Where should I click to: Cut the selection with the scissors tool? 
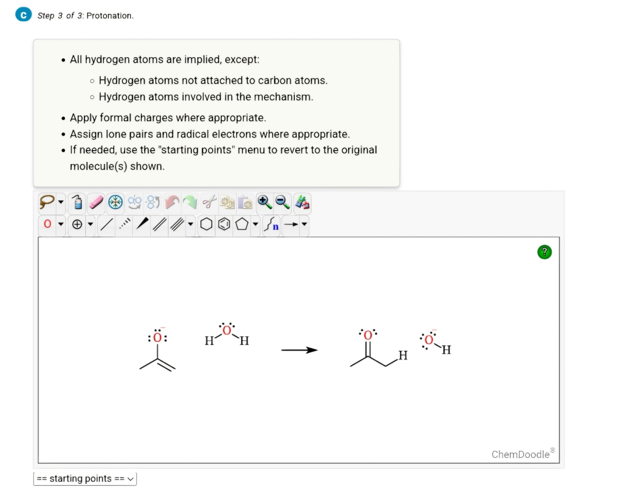pos(209,202)
